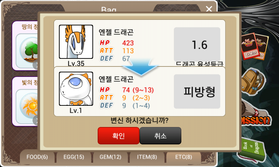Viewport: 279px width, 167px height.
Task: Tap the 1.6 growth grade box
Action: tap(197, 45)
